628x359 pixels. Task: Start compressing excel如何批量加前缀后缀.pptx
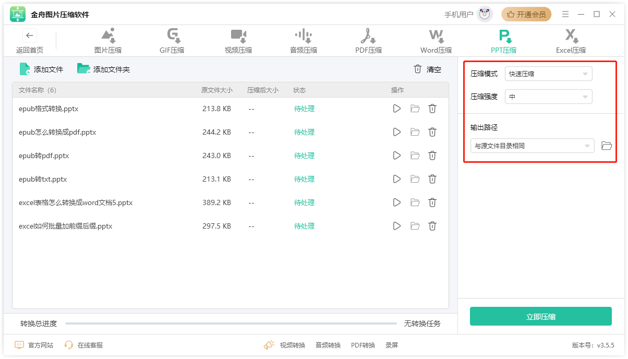[x=397, y=226]
